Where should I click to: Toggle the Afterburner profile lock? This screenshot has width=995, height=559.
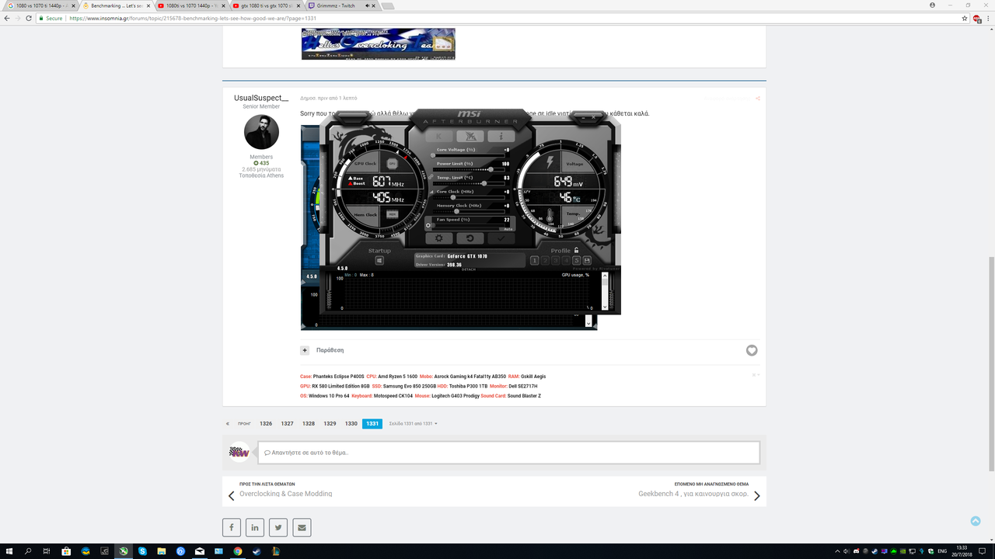[x=576, y=250]
